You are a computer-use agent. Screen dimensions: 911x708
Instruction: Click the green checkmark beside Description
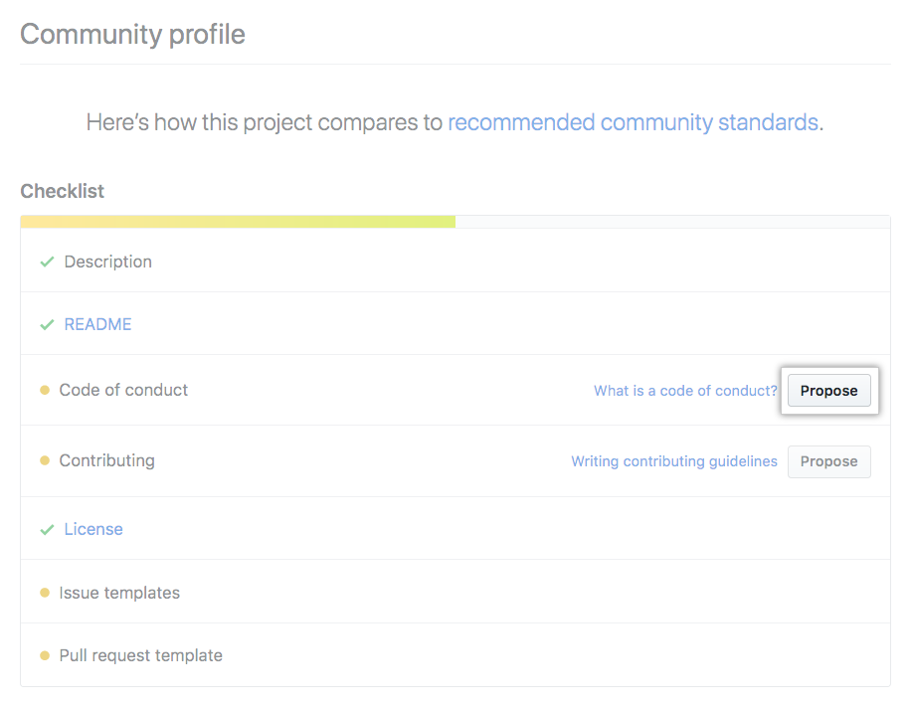tap(46, 263)
